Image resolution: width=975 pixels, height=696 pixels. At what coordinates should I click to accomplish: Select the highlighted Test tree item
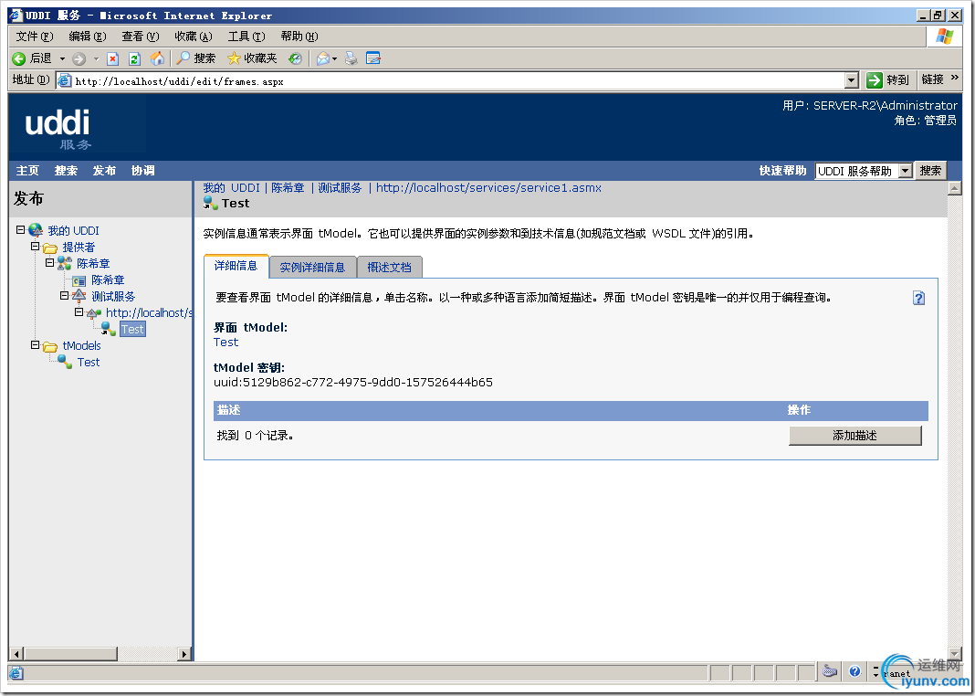pos(132,329)
